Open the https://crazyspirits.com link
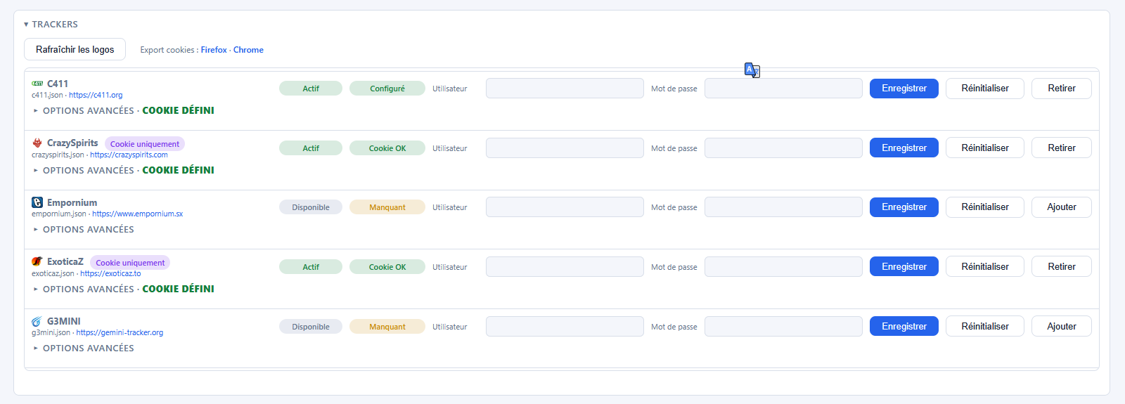This screenshot has width=1125, height=404. coord(129,155)
